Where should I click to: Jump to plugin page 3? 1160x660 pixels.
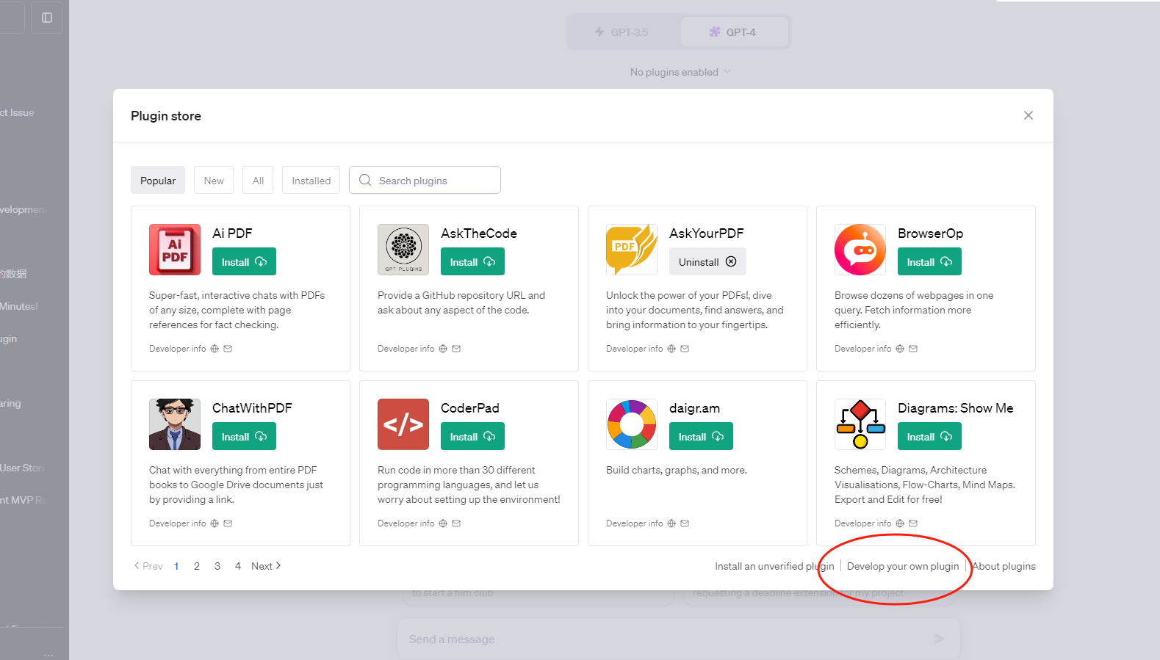click(217, 566)
